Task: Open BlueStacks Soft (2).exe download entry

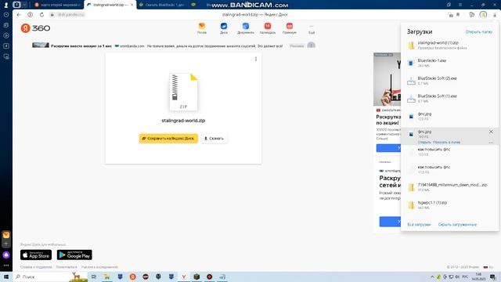Action: click(x=449, y=81)
